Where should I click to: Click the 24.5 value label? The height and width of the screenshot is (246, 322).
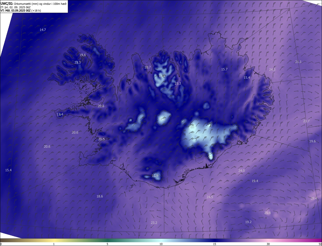[210, 197]
